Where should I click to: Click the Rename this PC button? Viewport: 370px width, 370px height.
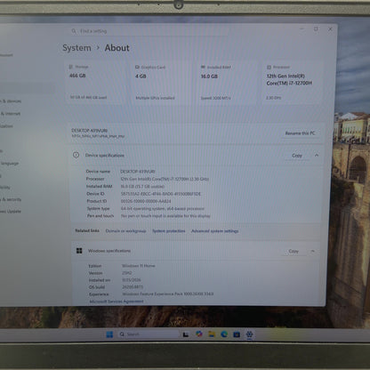300,133
